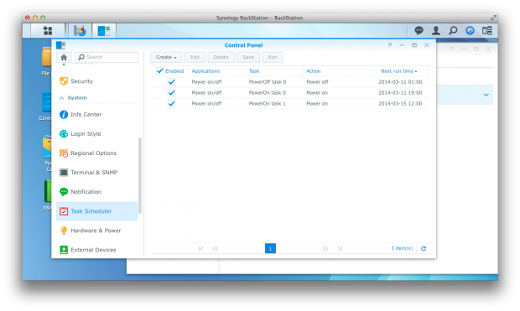Select the PowerOff task 0 cell
The height and width of the screenshot is (311, 520).
coord(268,82)
